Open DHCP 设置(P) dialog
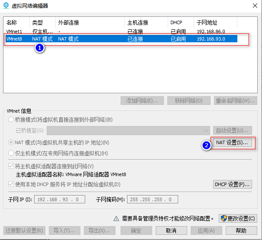 coord(232,184)
